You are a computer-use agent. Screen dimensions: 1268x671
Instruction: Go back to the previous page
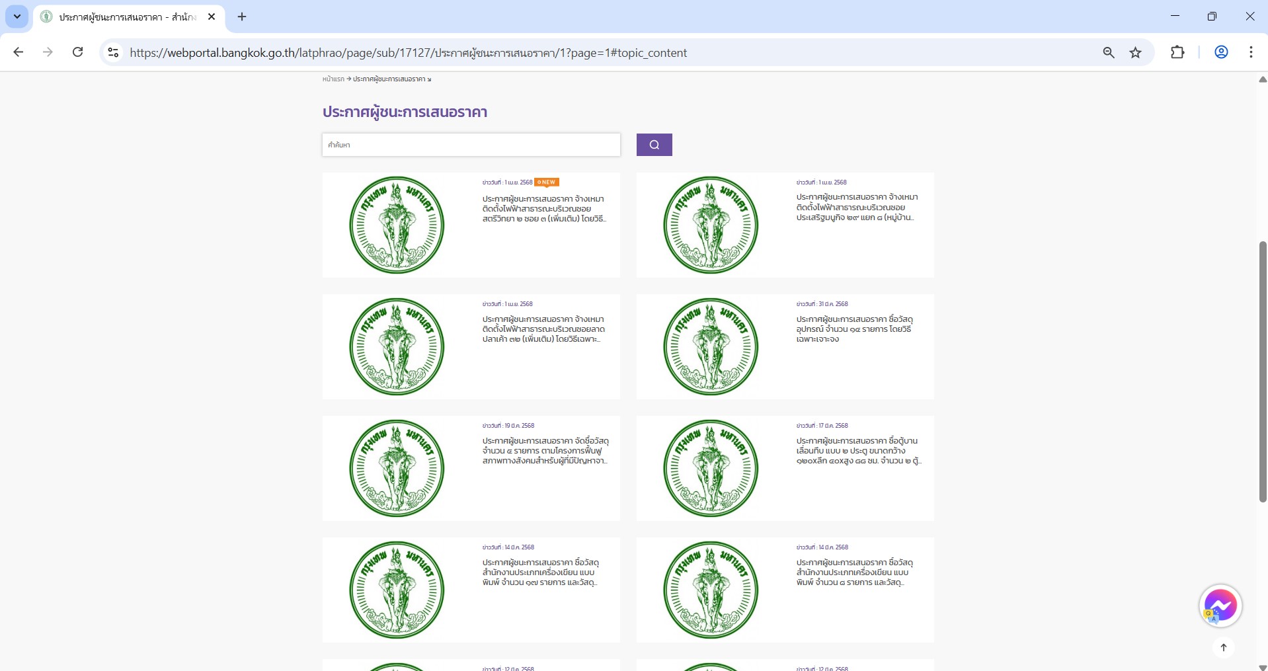click(19, 52)
